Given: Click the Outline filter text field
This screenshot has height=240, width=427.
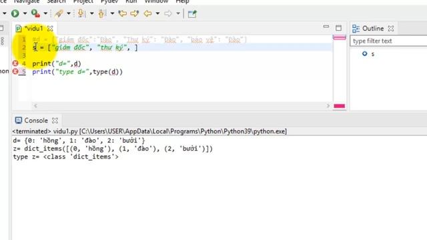Looking at the screenshot, I should [388, 41].
